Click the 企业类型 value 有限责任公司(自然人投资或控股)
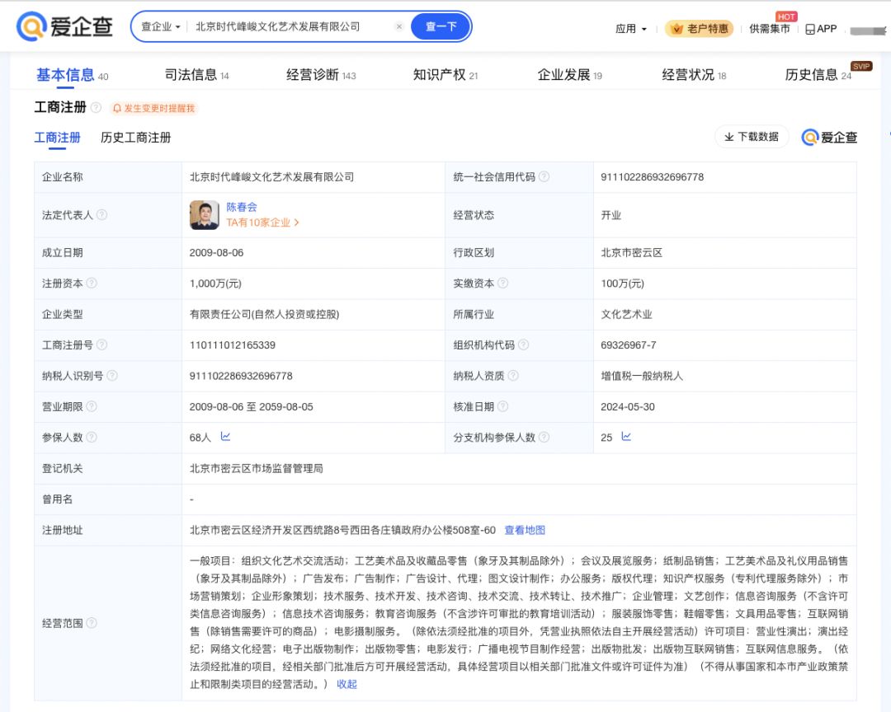The image size is (891, 712). pyautogui.click(x=264, y=314)
